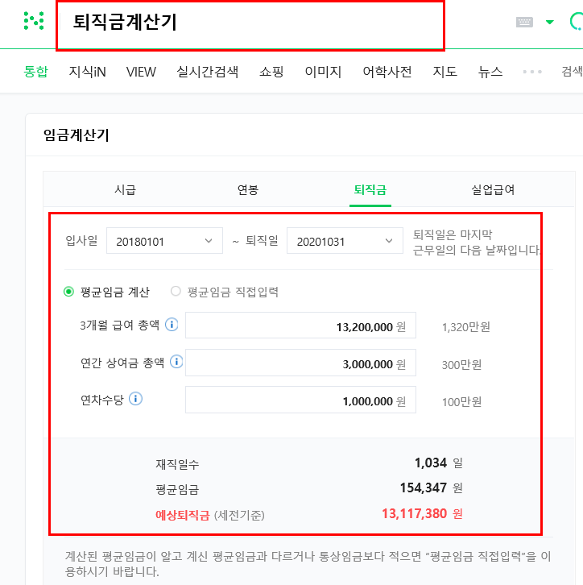Click the 13,200,000 원 salary input field
Screen dimensions: 583x585
pos(300,326)
